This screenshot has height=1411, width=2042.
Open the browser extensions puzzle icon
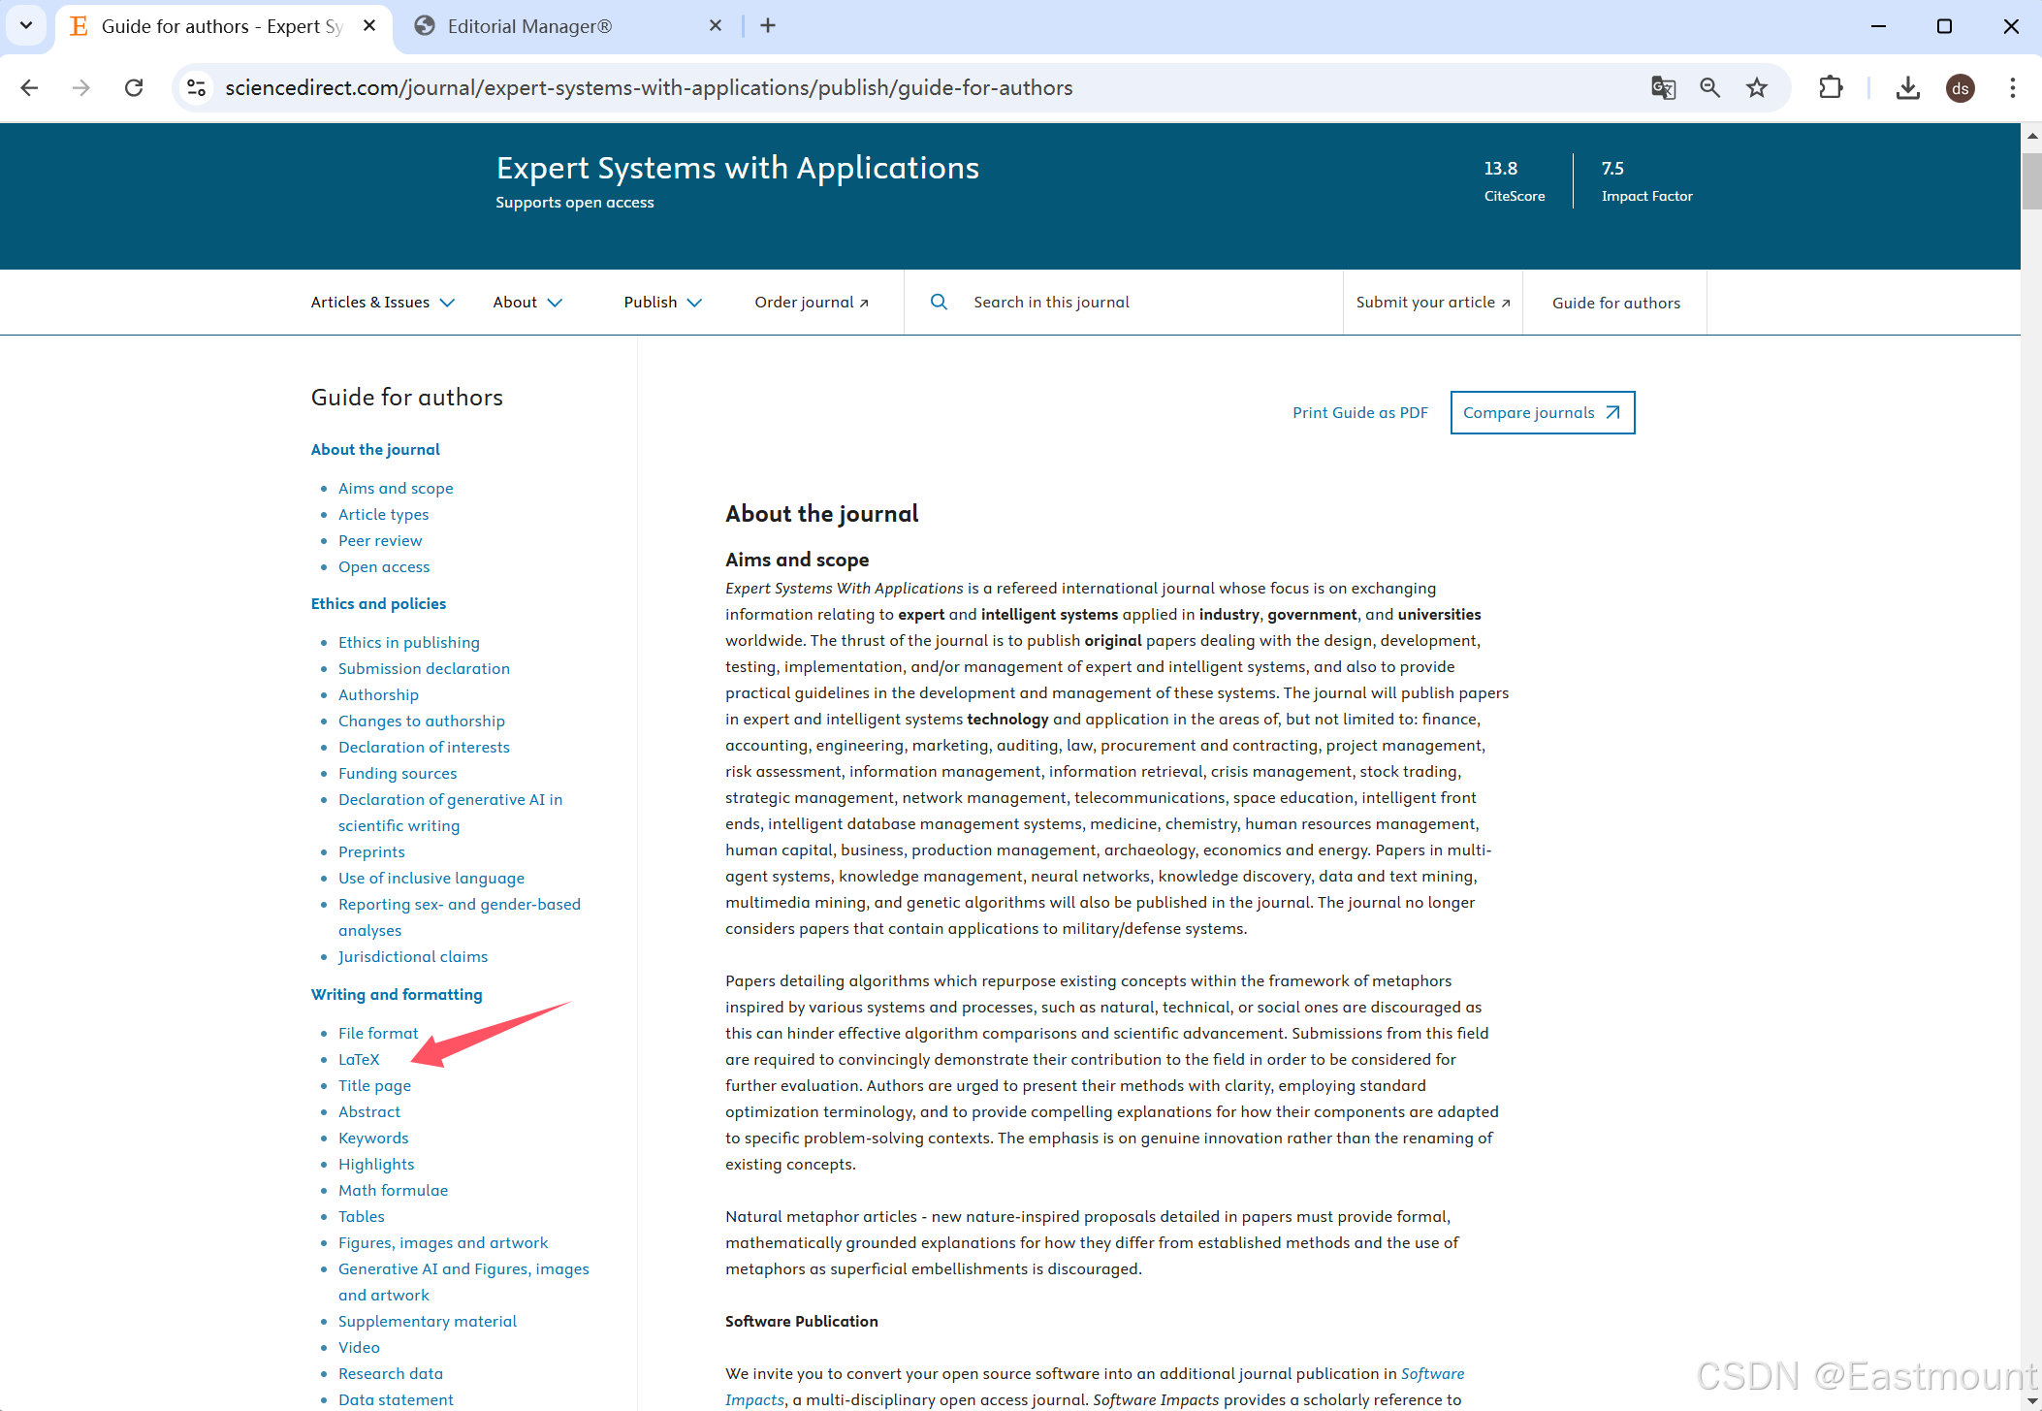coord(1830,87)
